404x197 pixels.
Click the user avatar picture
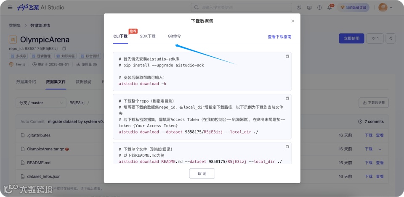383,8
